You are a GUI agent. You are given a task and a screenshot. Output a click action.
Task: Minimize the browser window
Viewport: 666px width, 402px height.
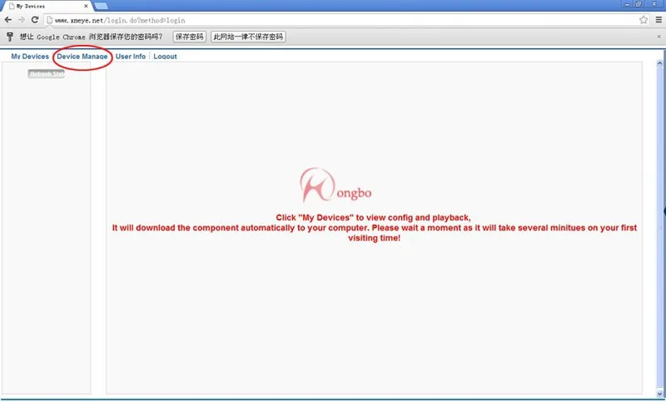(x=628, y=4)
